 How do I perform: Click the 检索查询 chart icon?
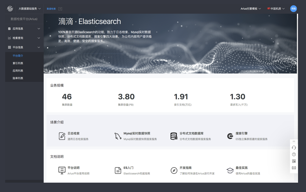pyautogui.click(x=9, y=38)
